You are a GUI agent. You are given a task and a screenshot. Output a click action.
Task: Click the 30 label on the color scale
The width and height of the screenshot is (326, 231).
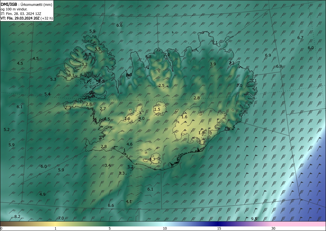tap(274, 229)
